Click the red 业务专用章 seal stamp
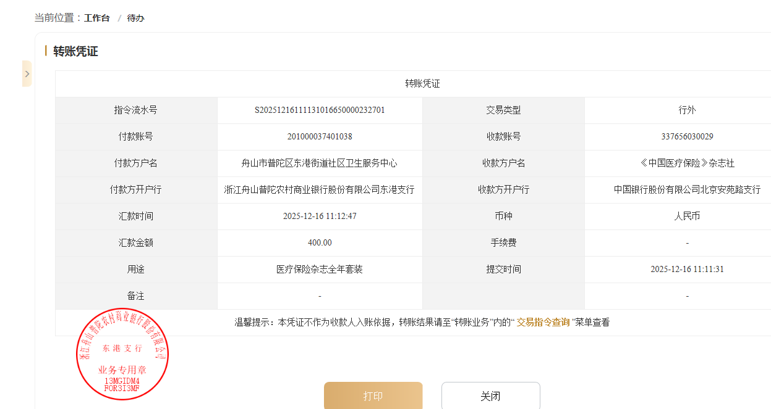 [x=122, y=353]
